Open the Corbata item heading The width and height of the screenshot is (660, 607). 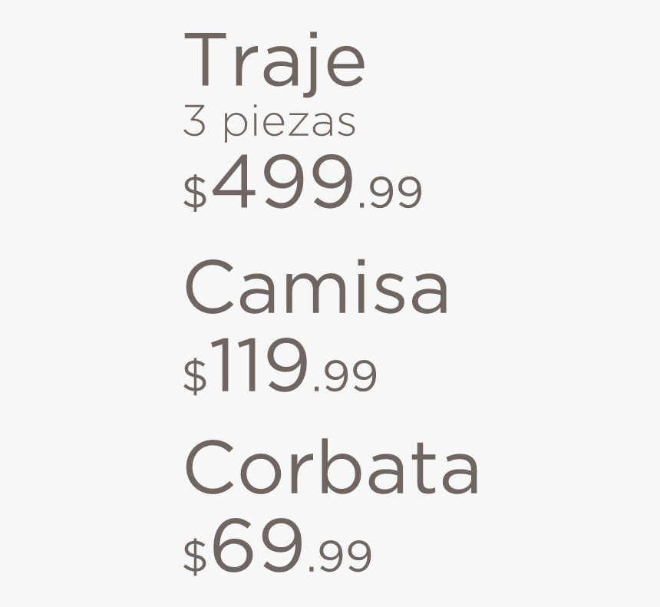click(332, 467)
